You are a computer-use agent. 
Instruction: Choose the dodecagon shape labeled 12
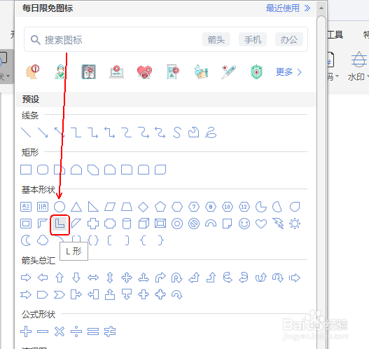tap(244, 207)
